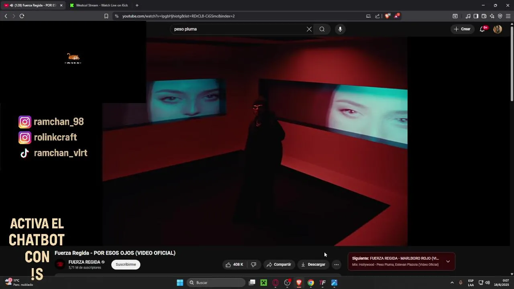This screenshot has width=514, height=289.
Task: Click the tray microphone indicator
Action: (461, 283)
